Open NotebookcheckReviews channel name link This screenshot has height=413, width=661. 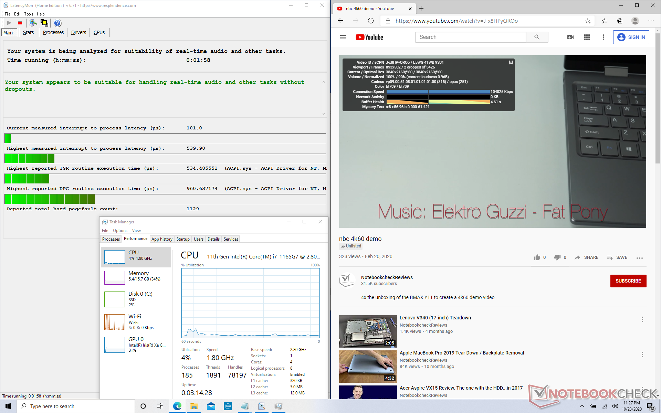(387, 277)
